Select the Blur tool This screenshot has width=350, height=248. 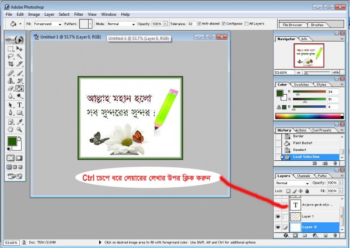point(10,96)
